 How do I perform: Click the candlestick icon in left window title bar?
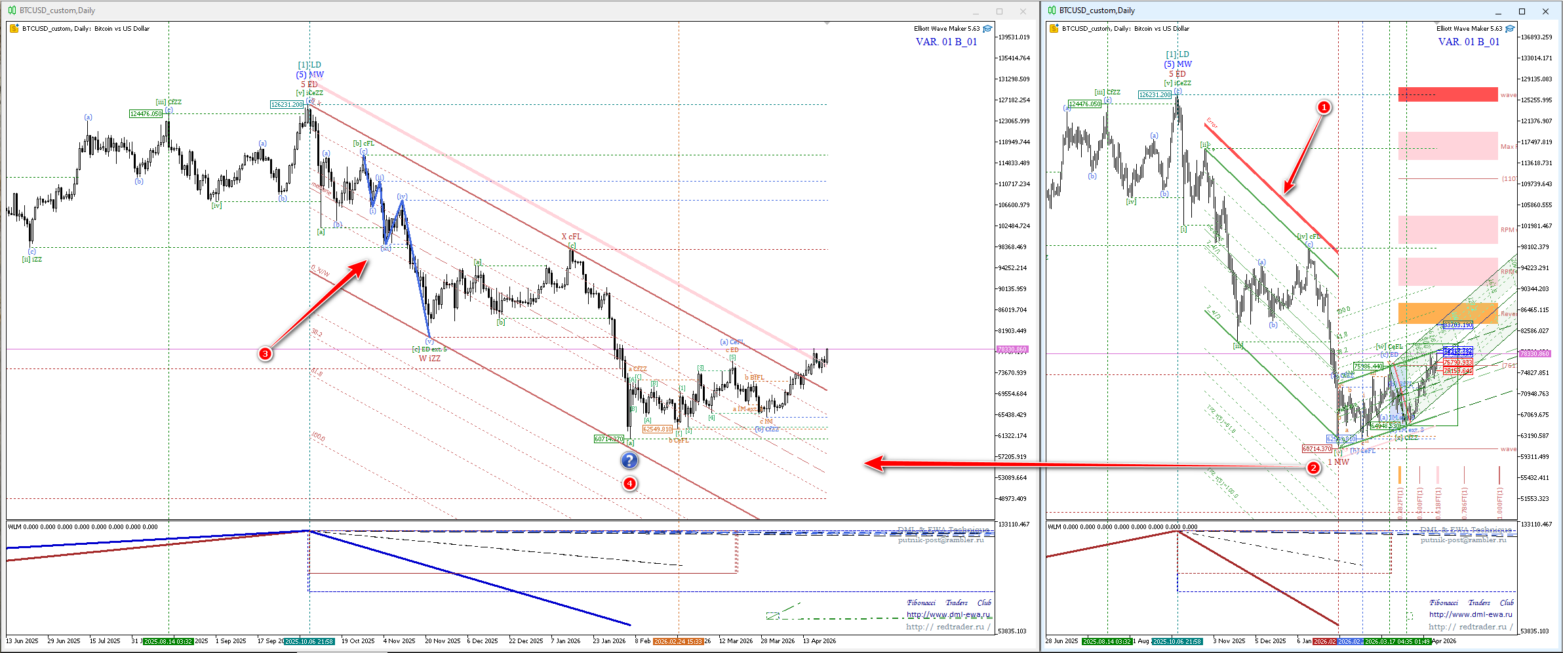pyautogui.click(x=12, y=10)
